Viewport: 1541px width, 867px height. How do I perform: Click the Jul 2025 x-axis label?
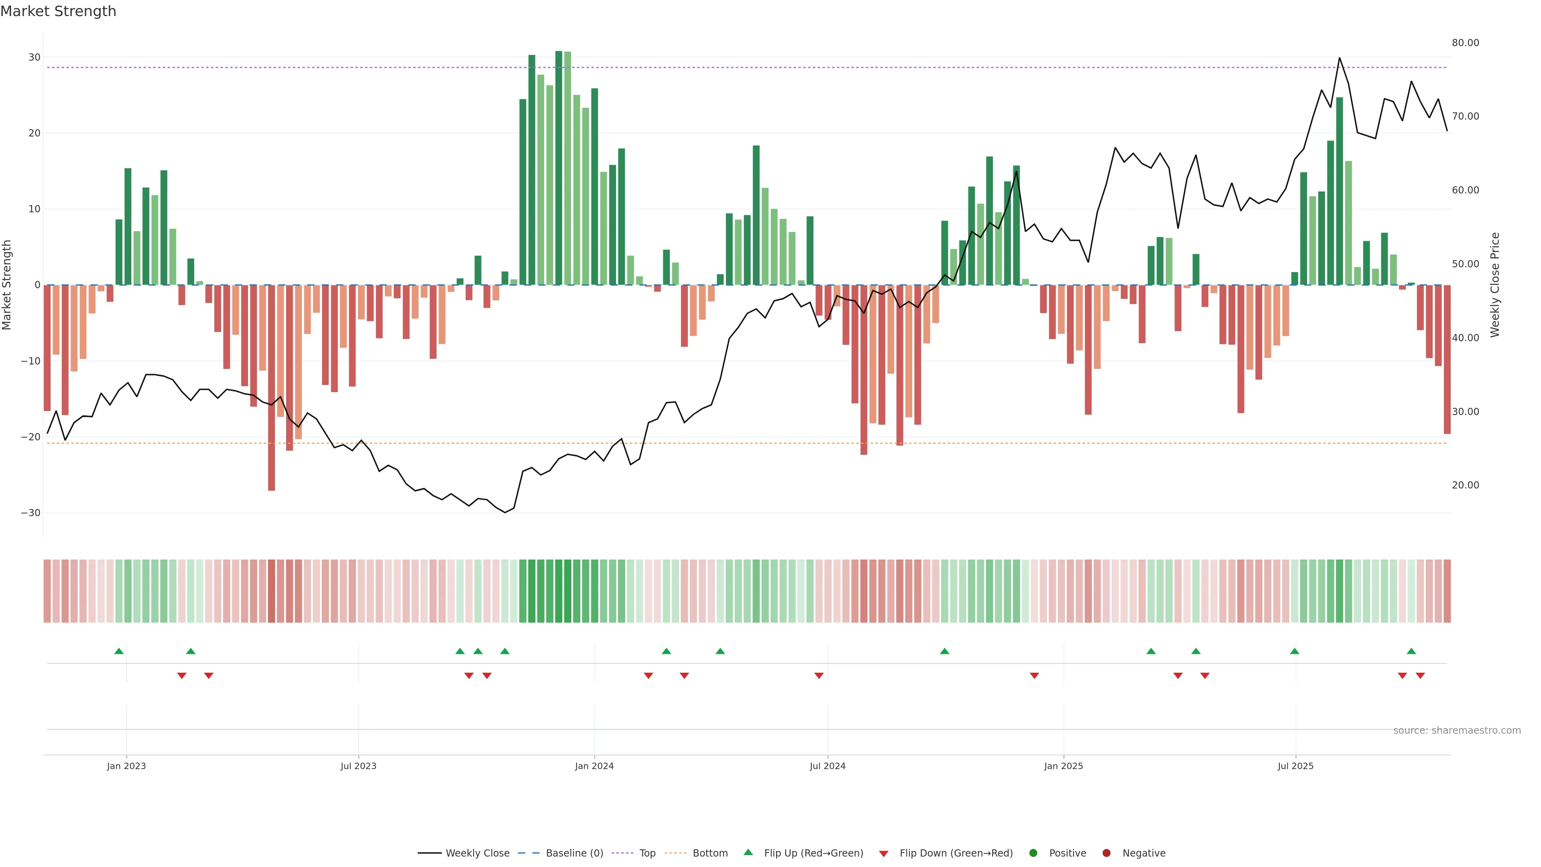pos(1295,766)
